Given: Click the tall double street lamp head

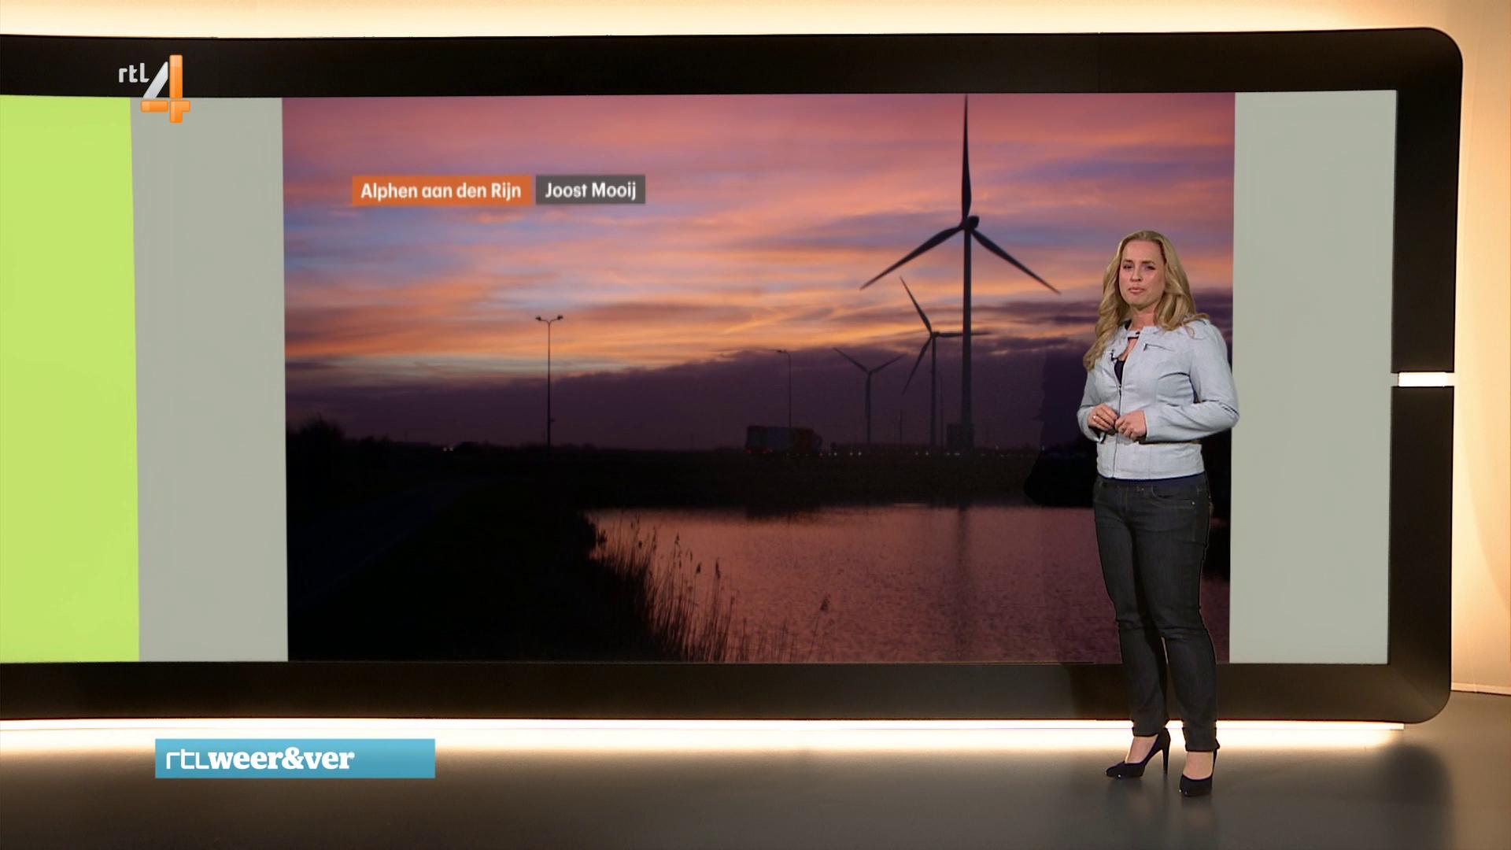Looking at the screenshot, I should pyautogui.click(x=549, y=319).
